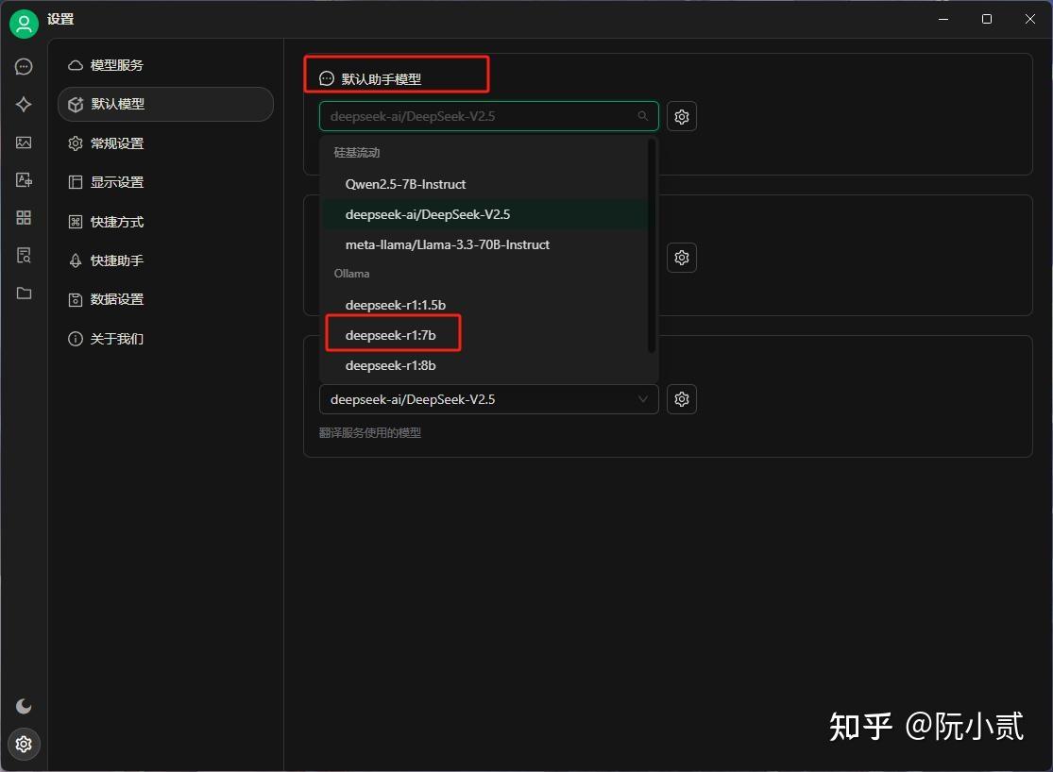1053x772 pixels.
Task: Choose Qwen2.5-7B-Instruct from the model list
Action: pyautogui.click(x=484, y=184)
